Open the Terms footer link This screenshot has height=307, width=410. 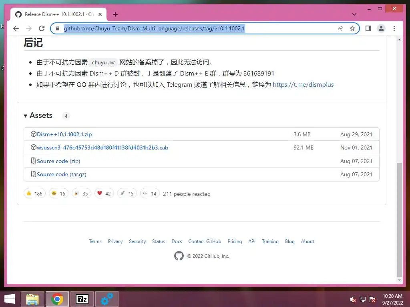[95, 241]
